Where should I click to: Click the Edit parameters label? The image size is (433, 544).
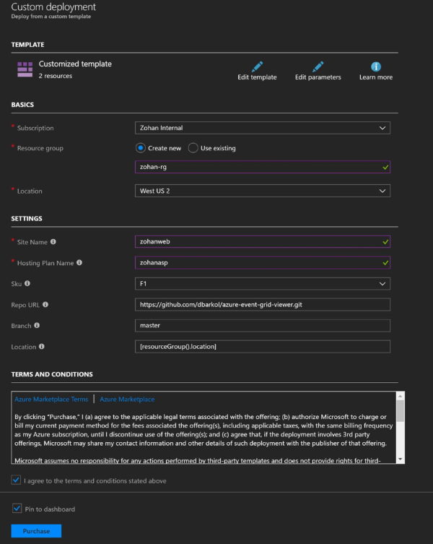pyautogui.click(x=318, y=77)
